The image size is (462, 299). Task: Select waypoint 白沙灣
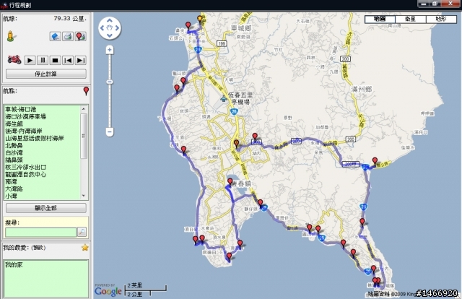click(14, 152)
